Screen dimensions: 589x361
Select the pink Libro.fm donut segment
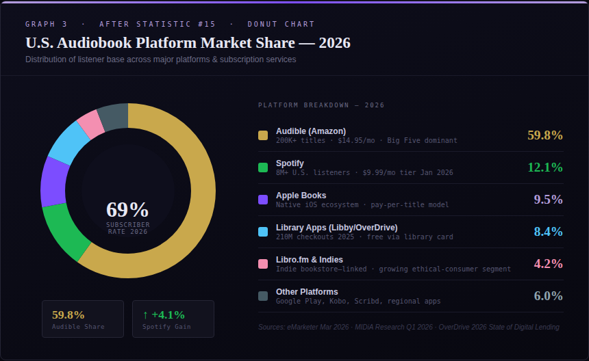[x=90, y=125]
